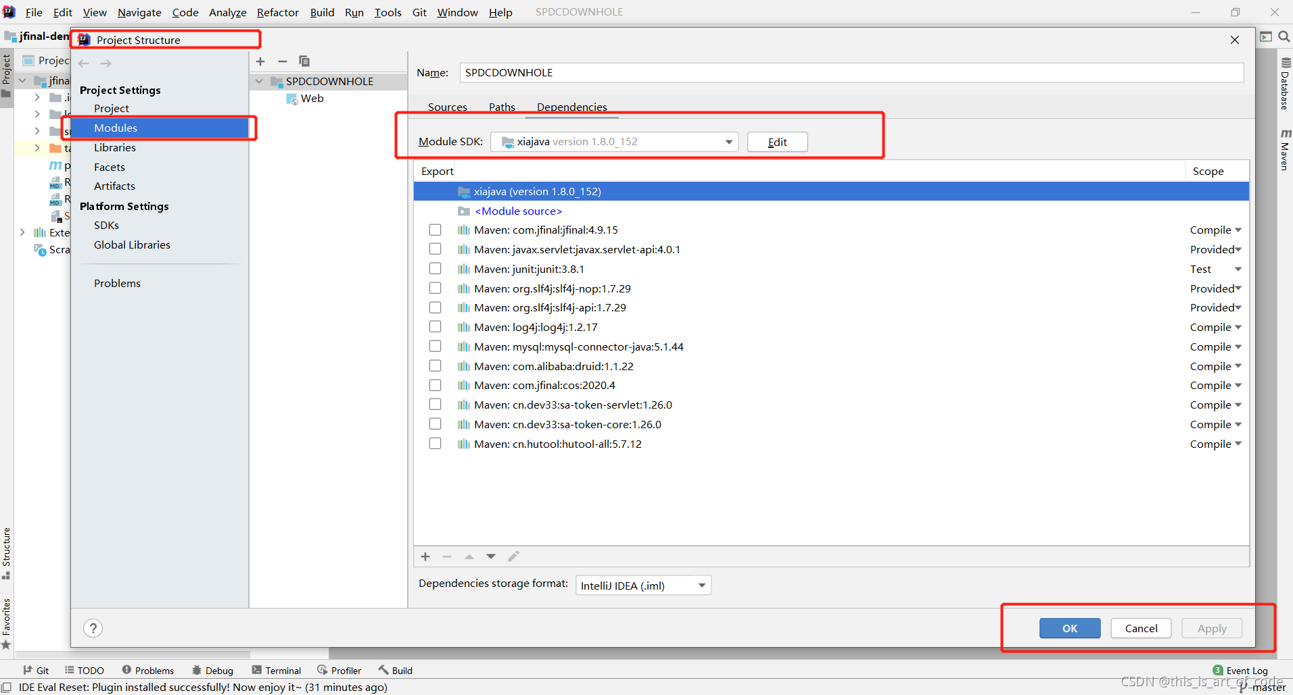This screenshot has width=1293, height=695.
Task: Navigate forward in Project Structure
Action: tap(105, 63)
